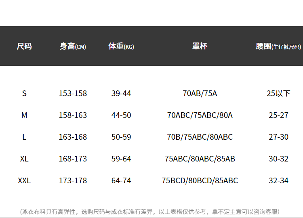
Task: Click waist value 25以下
Action: pyautogui.click(x=278, y=93)
